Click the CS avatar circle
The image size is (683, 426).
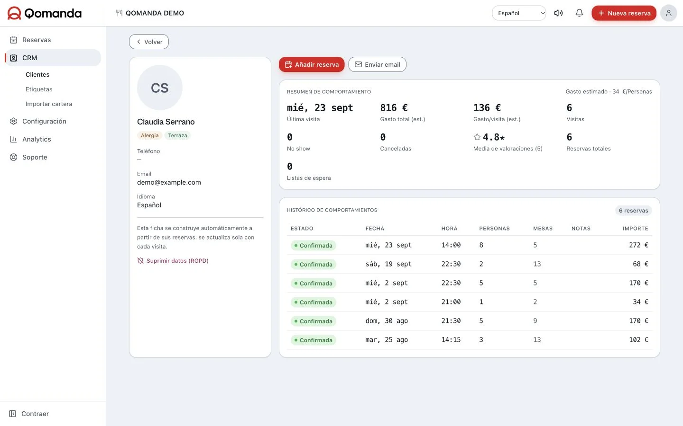click(x=160, y=88)
